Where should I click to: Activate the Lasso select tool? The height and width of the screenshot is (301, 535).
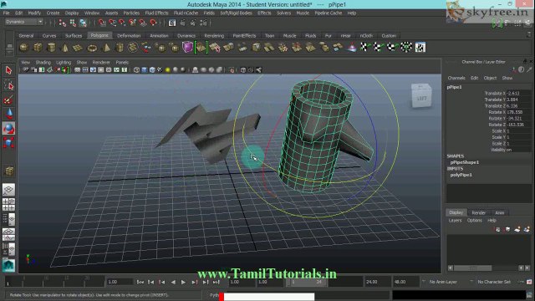8,85
